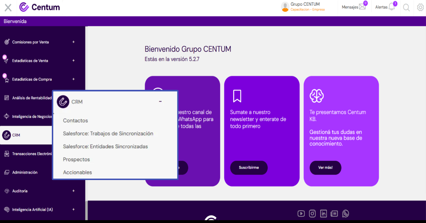Click the Alertas count badge
Viewport: 426px width, 223px height.
395,4
